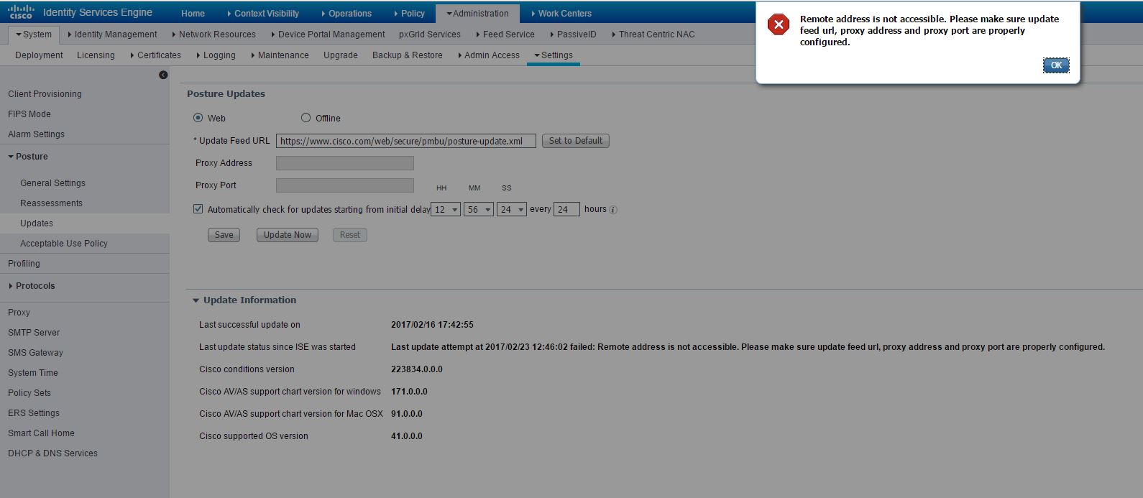The width and height of the screenshot is (1143, 498).
Task: Switch to the Upgrade tab
Action: pos(341,55)
